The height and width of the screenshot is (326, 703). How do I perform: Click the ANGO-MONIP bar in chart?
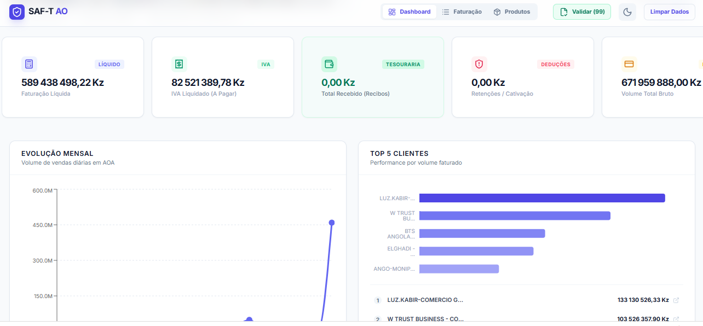coord(459,269)
